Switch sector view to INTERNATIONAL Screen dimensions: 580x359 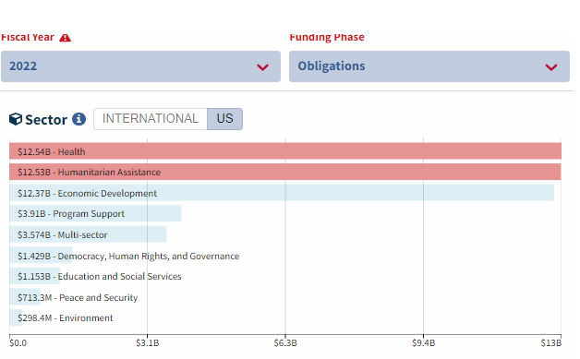[x=151, y=119]
